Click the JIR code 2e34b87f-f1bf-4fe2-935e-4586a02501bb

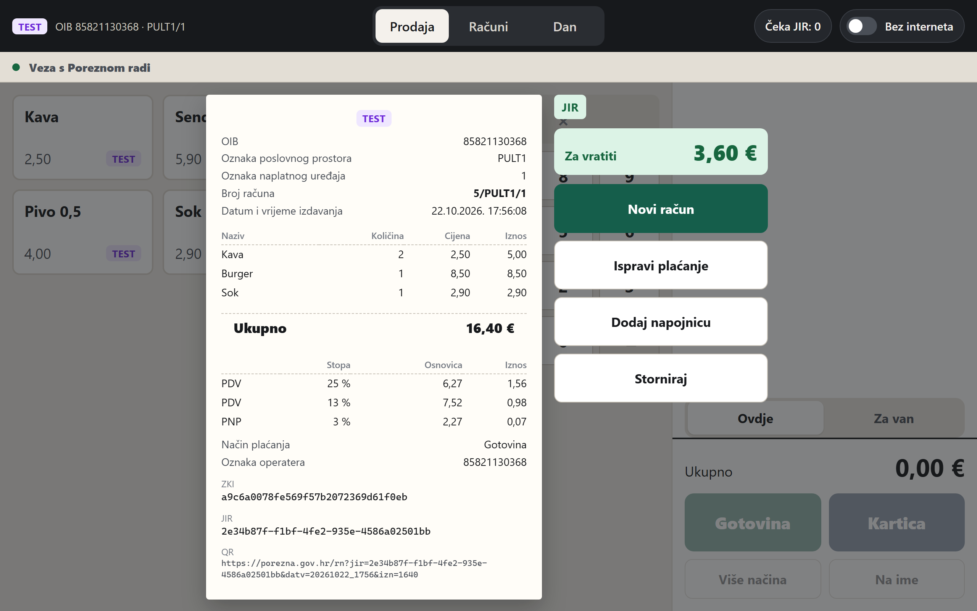[326, 531]
